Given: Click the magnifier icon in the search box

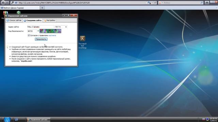Looking at the screenshot, I should tap(202, 3).
